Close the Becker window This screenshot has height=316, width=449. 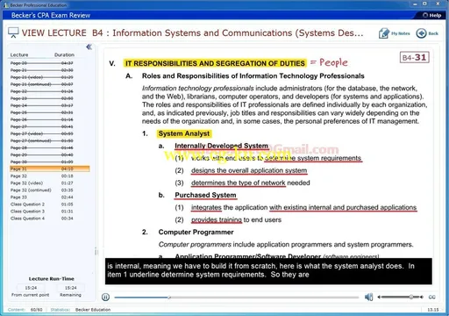click(x=438, y=4)
